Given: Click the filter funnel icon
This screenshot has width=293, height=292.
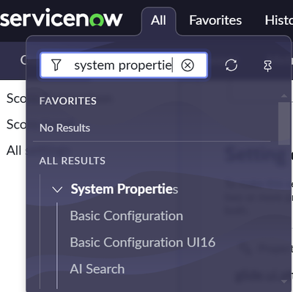Looking at the screenshot, I should (x=56, y=65).
